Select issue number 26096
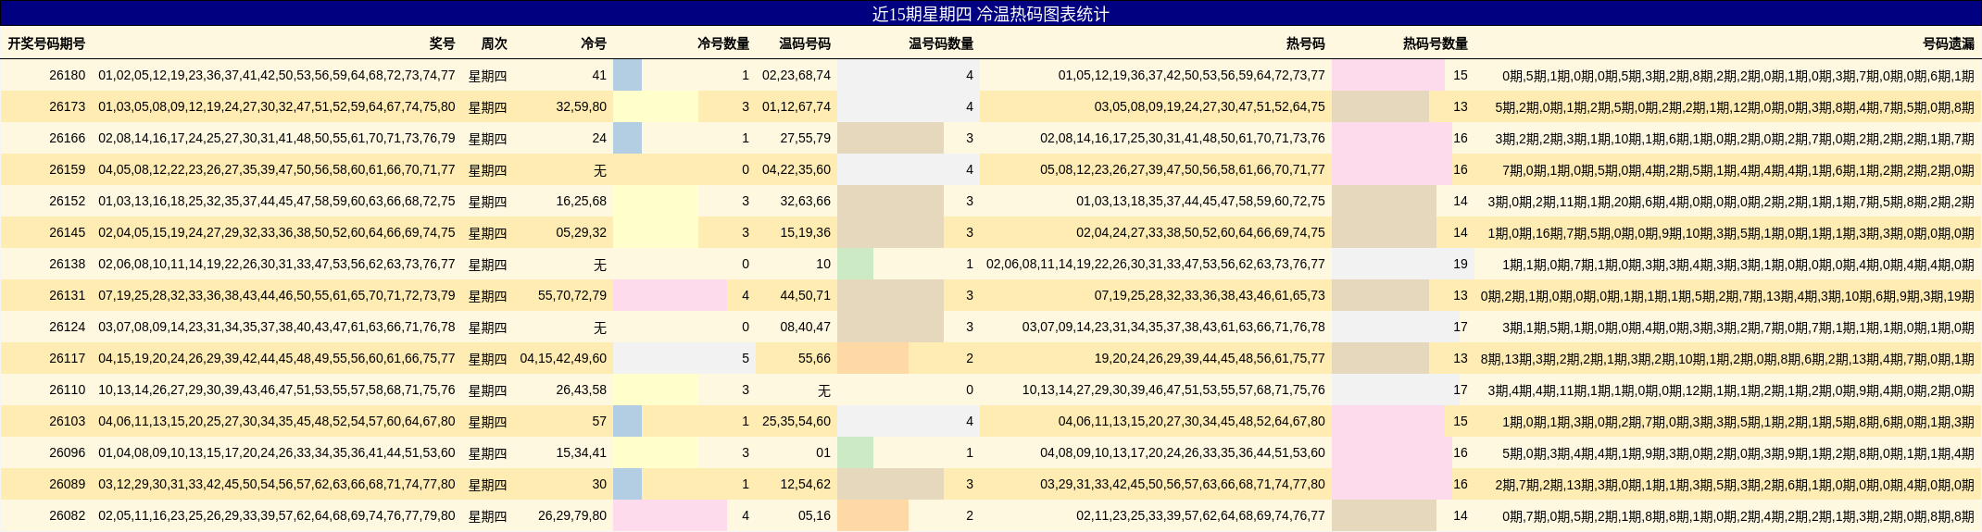1982x532 pixels. click(x=67, y=452)
